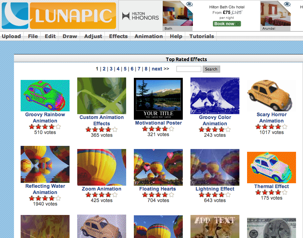Open the Effects menu
The height and width of the screenshot is (238, 303).
click(118, 36)
